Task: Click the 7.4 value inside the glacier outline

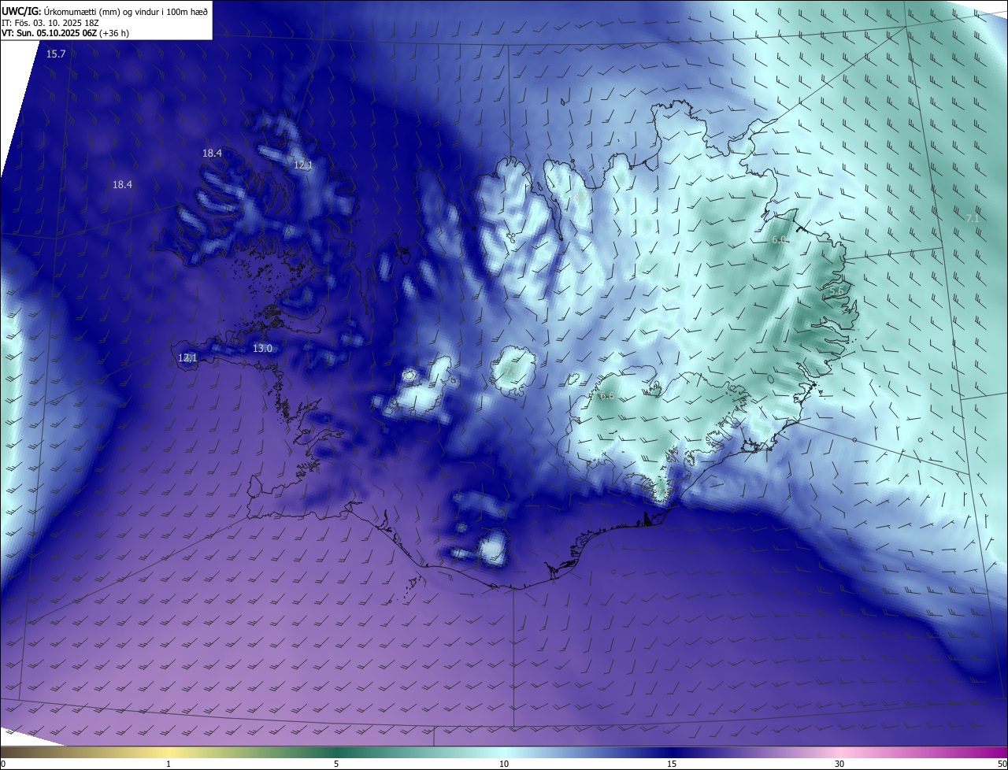Action: [511, 370]
